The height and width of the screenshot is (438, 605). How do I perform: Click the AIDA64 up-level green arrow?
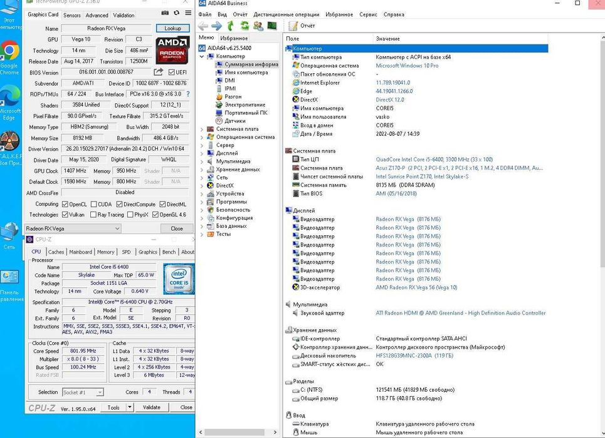click(x=230, y=26)
